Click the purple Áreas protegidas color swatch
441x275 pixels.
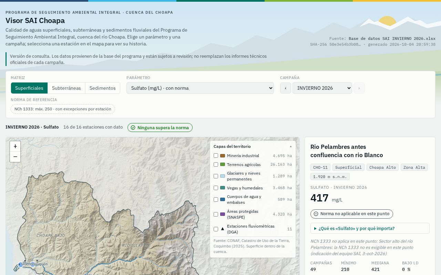[223, 214]
